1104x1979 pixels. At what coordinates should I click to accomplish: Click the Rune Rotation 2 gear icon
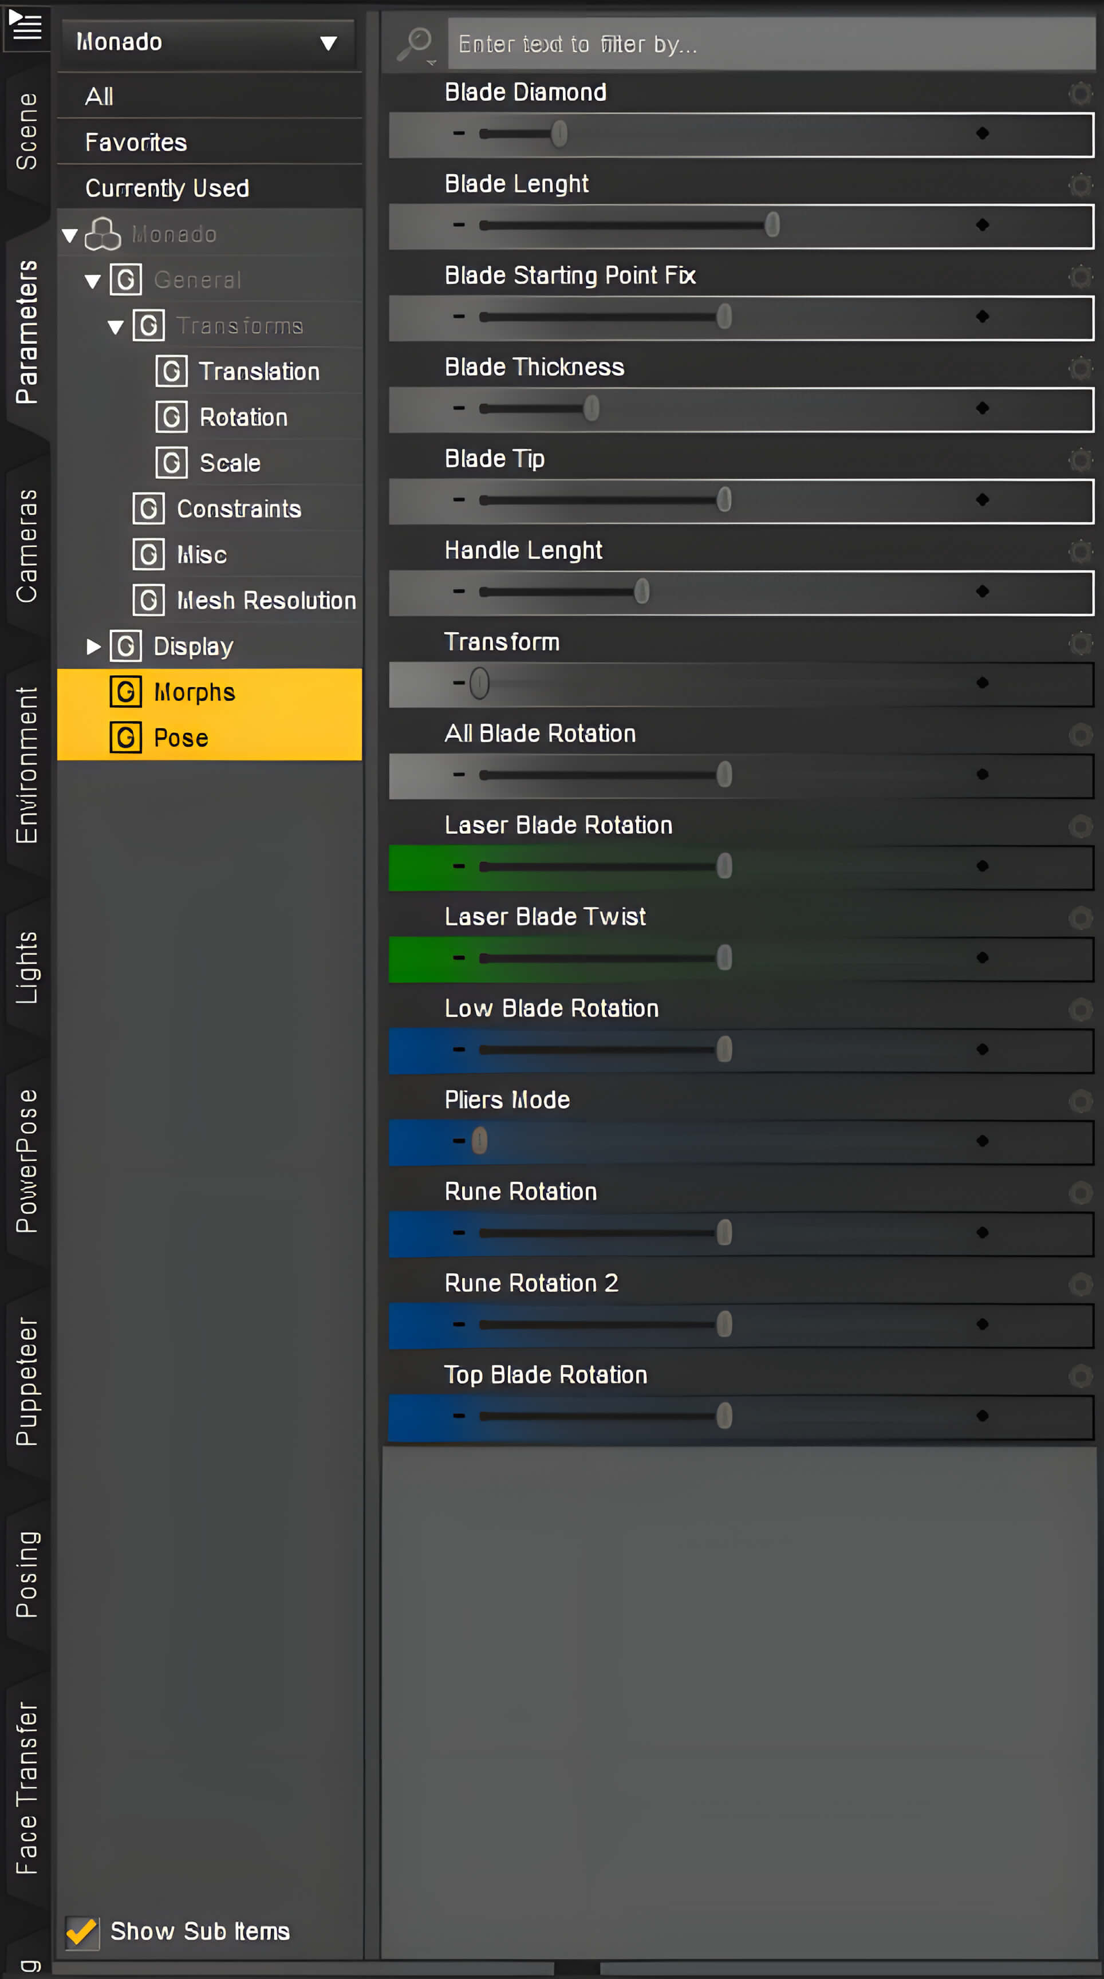[x=1080, y=1284]
